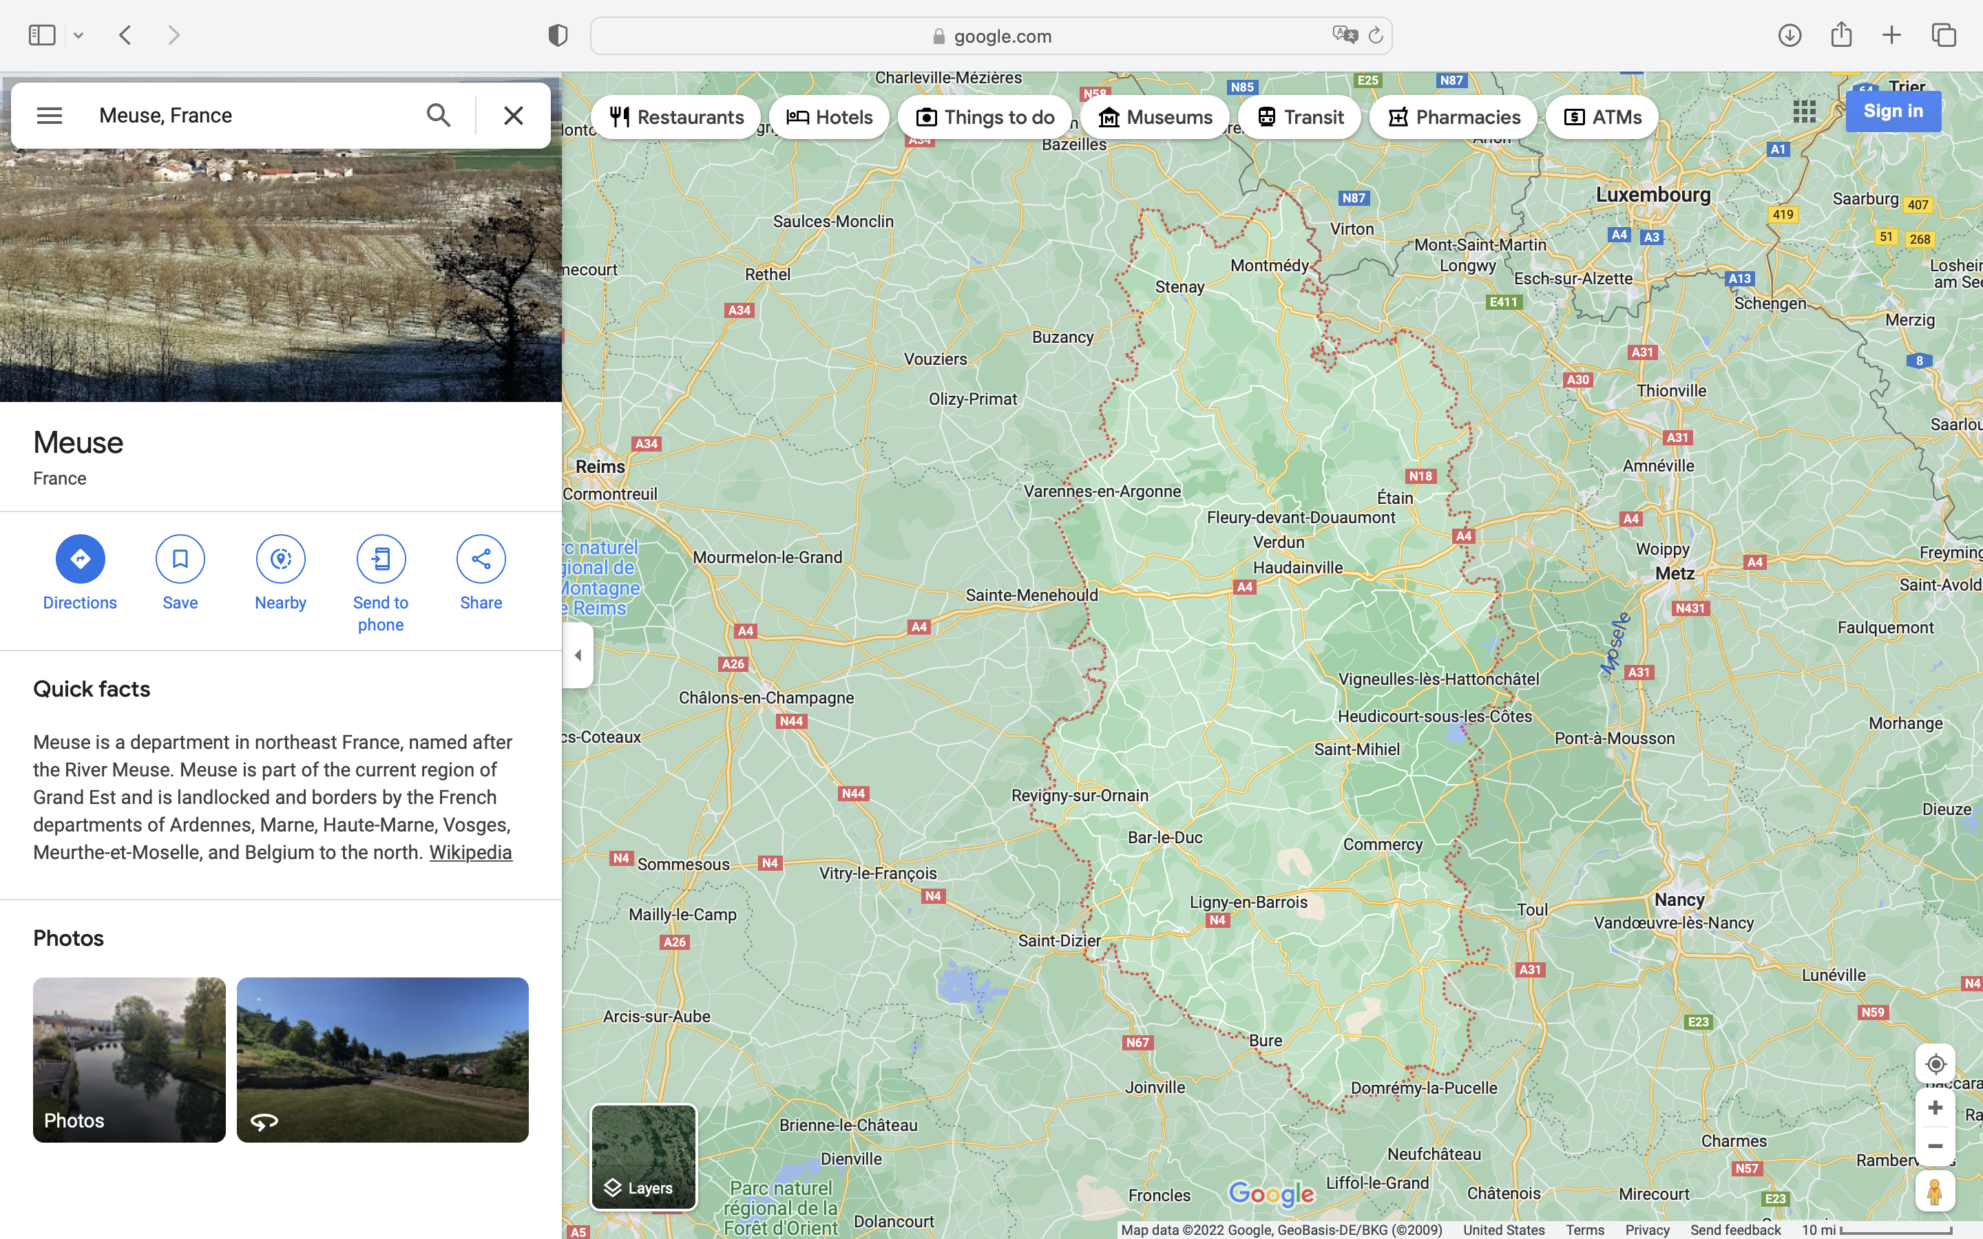1983x1239 pixels.
Task: Select the Museums category chip
Action: coord(1155,117)
